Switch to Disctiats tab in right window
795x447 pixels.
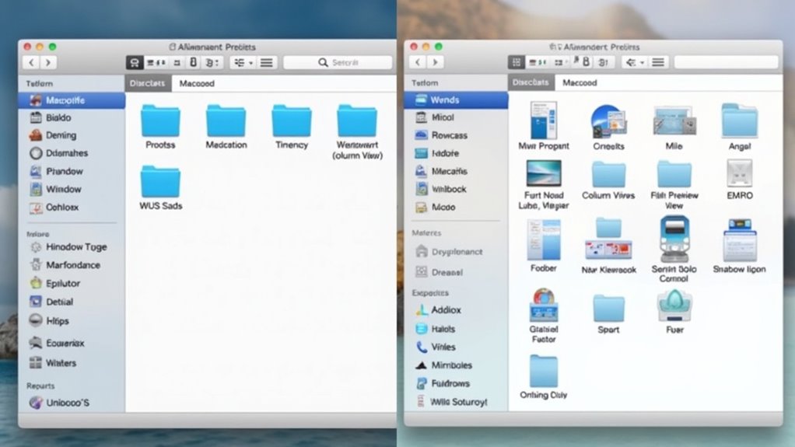531,82
